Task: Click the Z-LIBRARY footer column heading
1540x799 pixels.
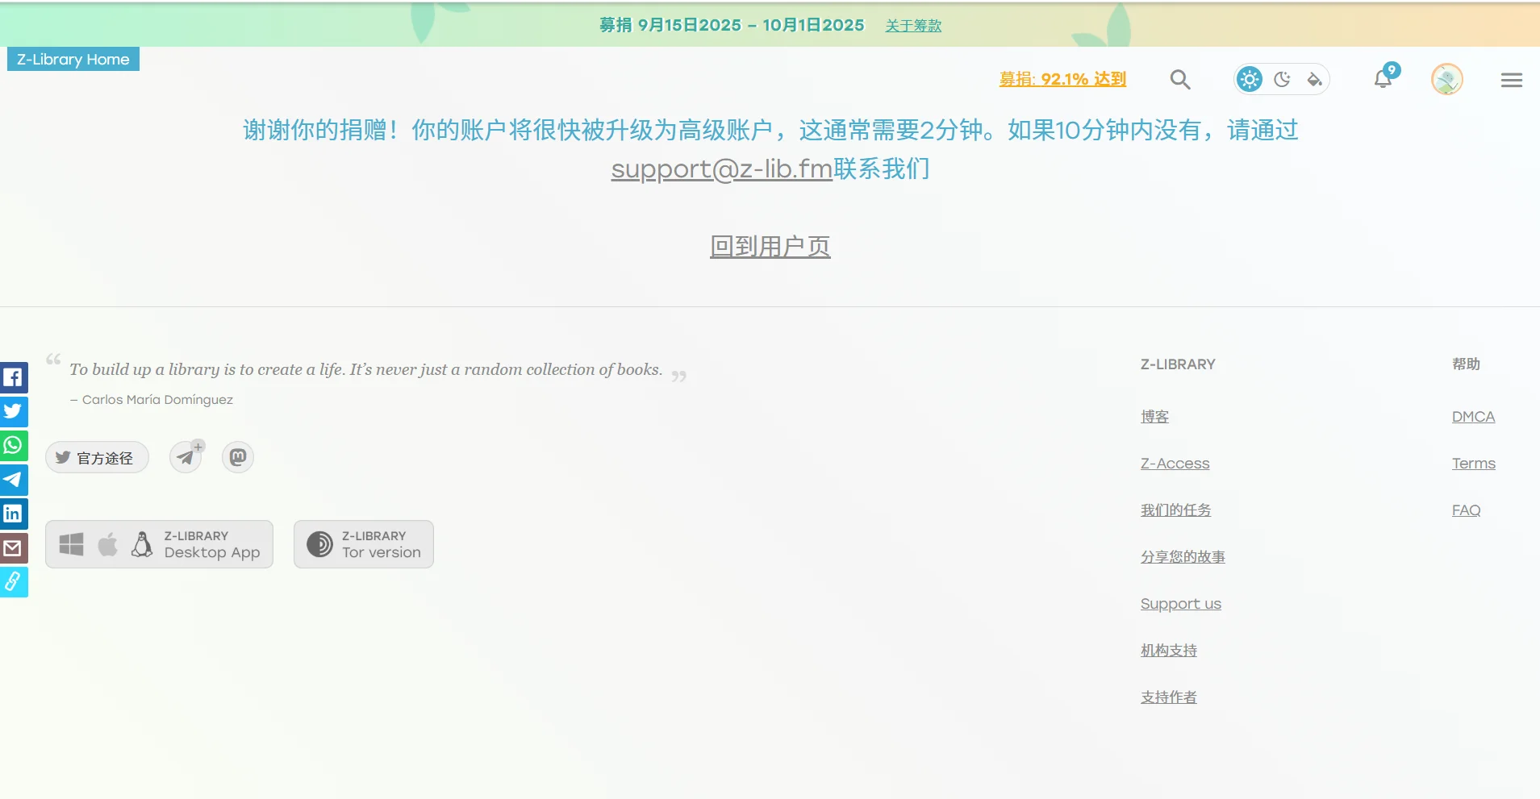Action: [1178, 364]
